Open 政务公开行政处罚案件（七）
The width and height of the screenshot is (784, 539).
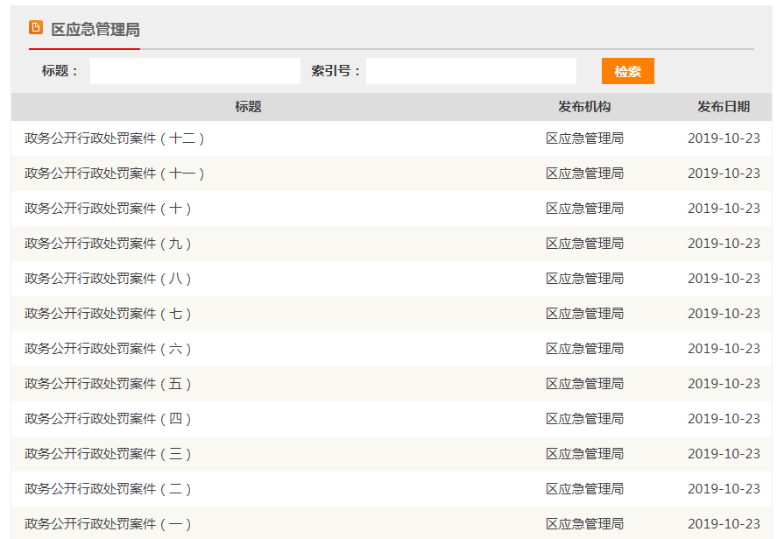pos(108,313)
